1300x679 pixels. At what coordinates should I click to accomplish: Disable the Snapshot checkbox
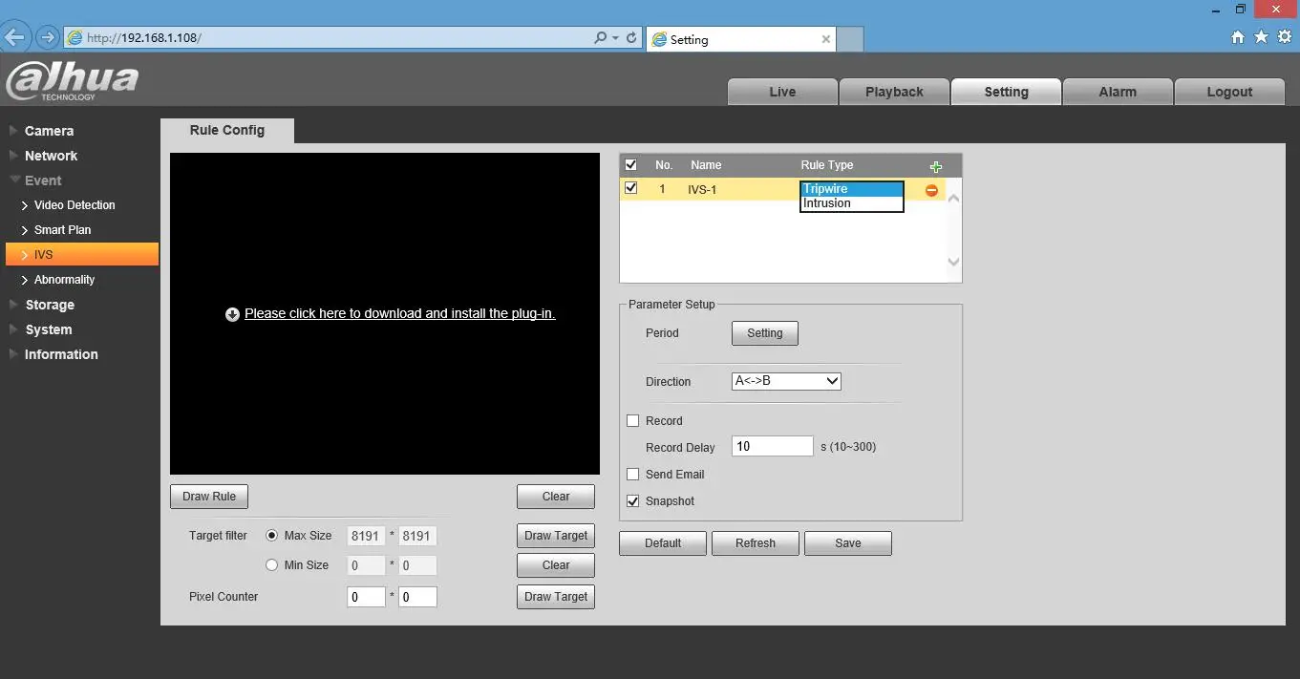pos(632,501)
